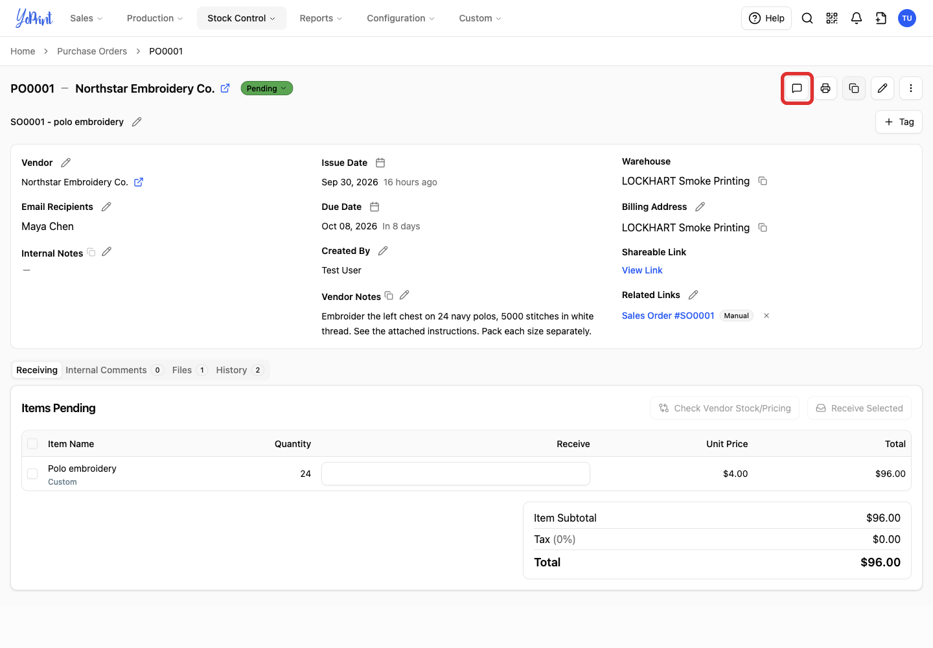This screenshot has height=648, width=933.
Task: Switch to the Internal Comments tab
Action: point(114,370)
